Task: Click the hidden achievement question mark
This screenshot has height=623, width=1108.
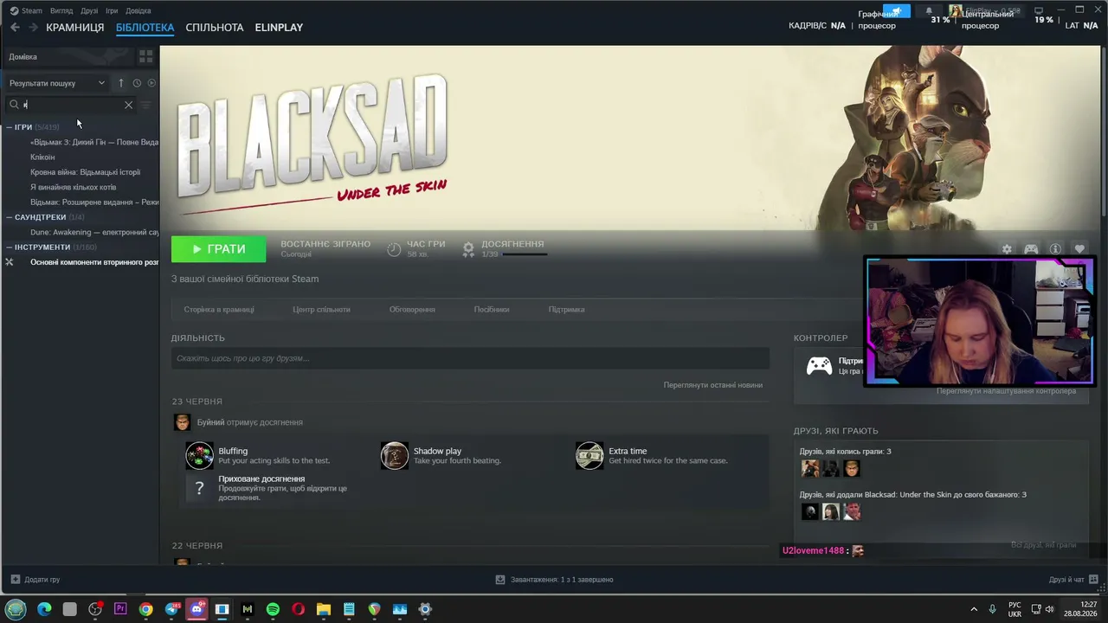Action: point(199,488)
